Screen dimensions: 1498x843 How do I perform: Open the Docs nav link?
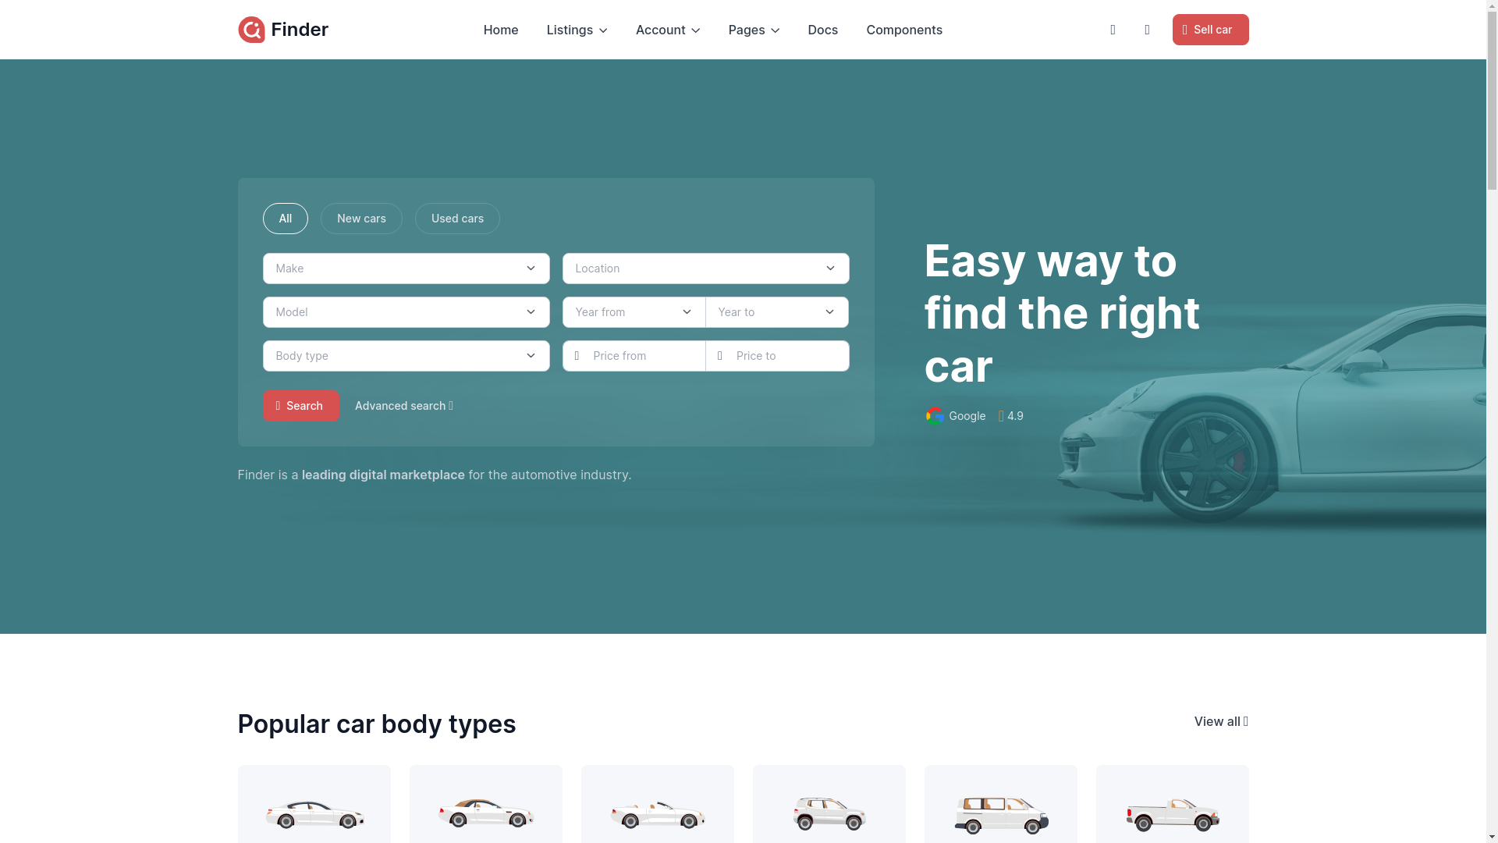pos(822,30)
